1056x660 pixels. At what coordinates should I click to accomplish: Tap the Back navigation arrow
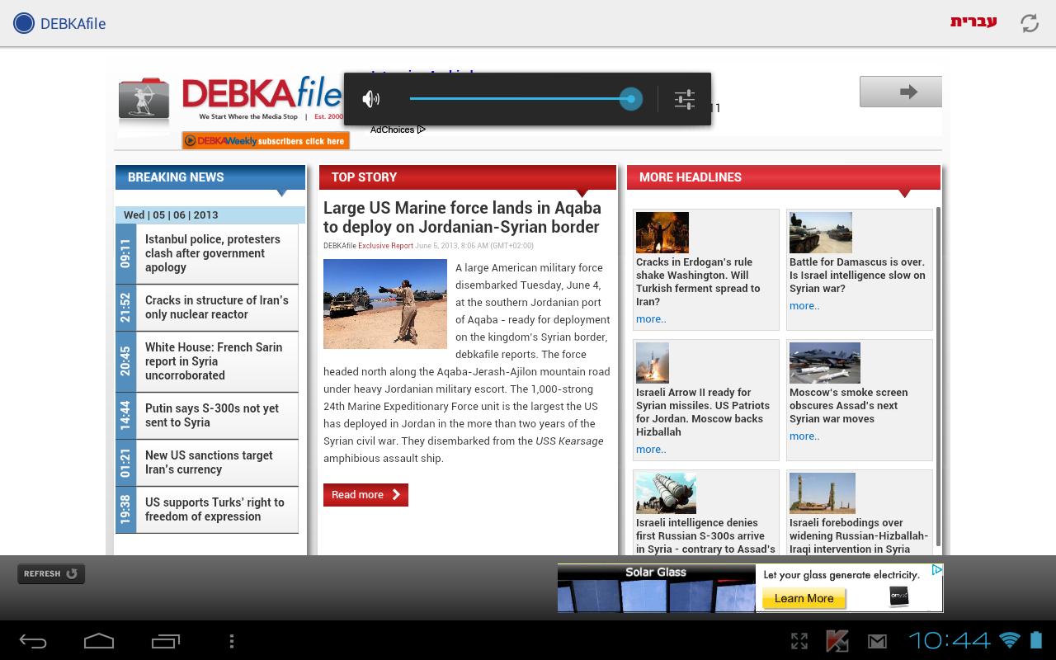(x=33, y=639)
